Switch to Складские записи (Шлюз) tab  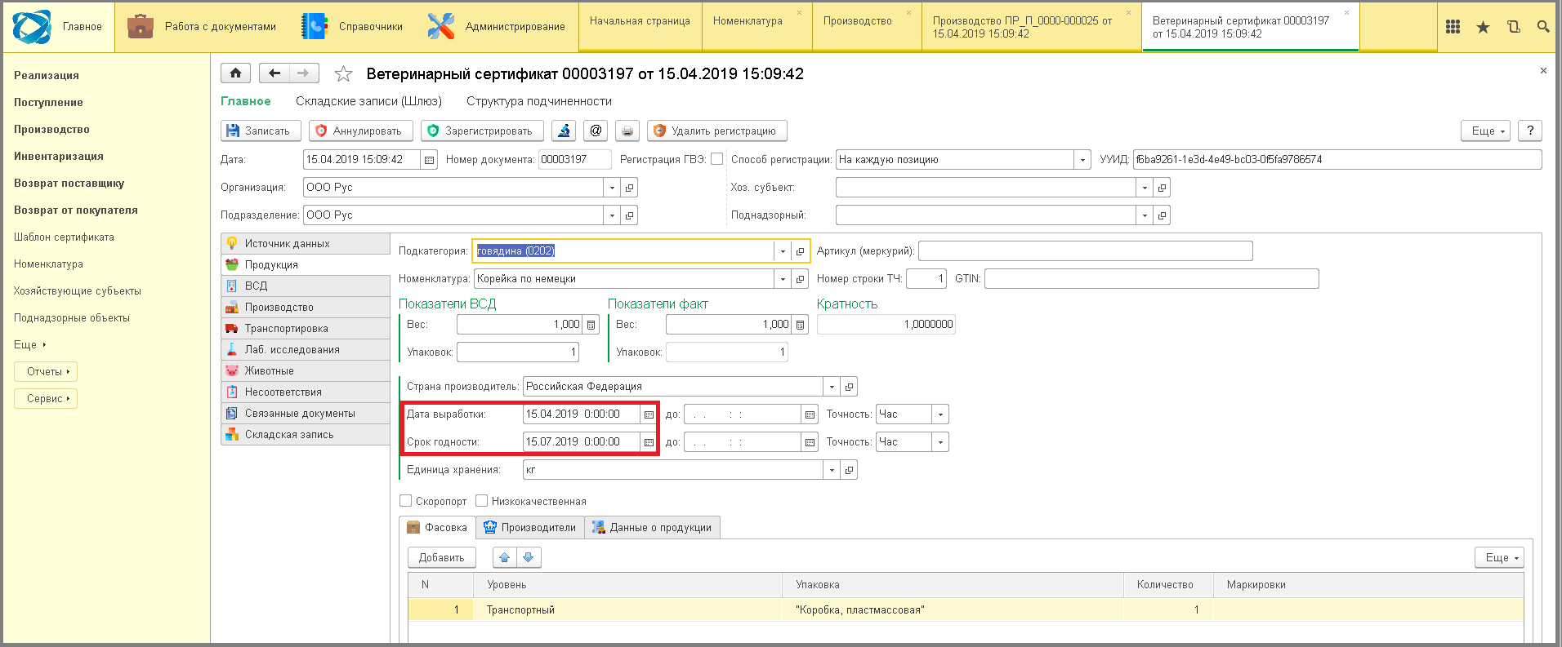368,101
